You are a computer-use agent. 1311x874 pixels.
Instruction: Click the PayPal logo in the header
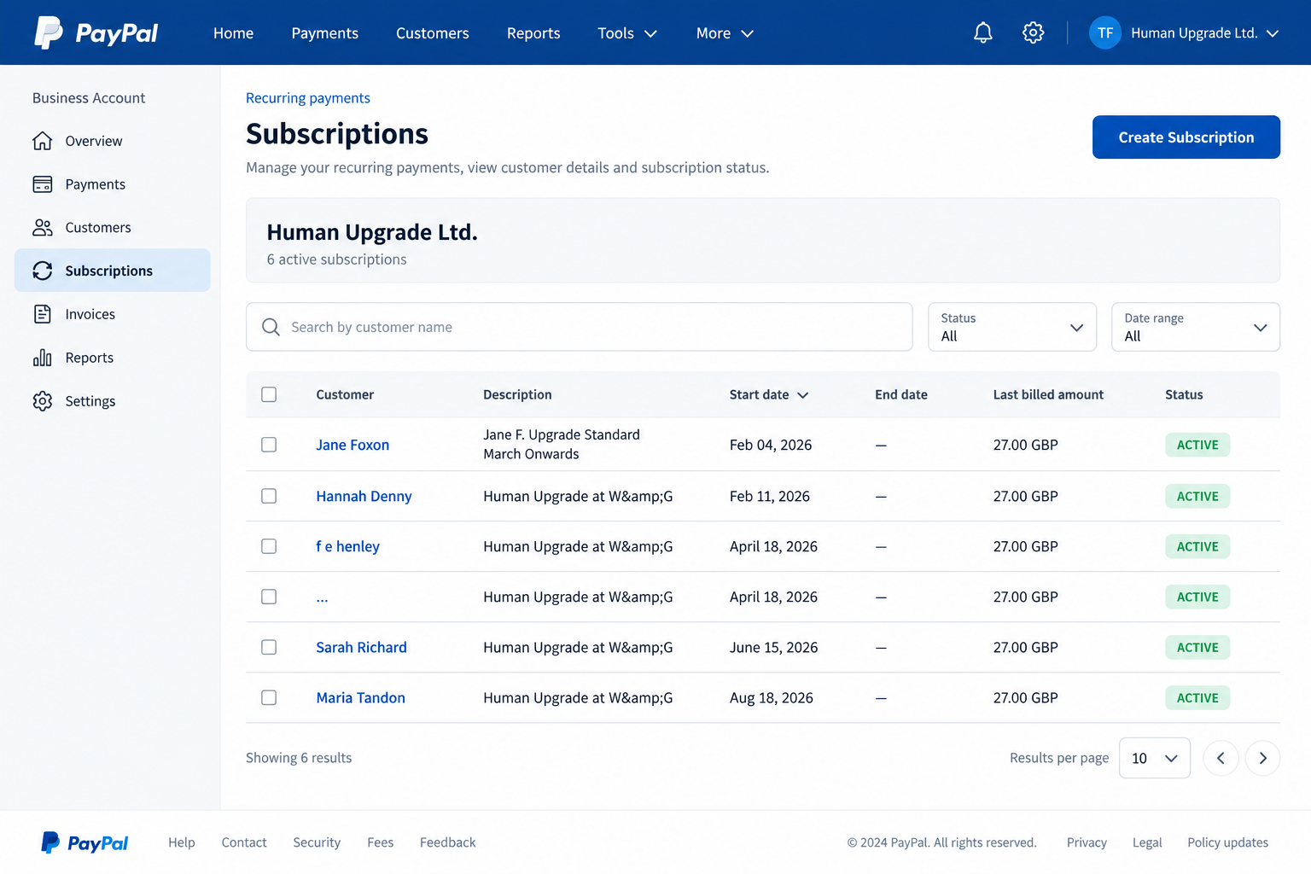pos(96,32)
